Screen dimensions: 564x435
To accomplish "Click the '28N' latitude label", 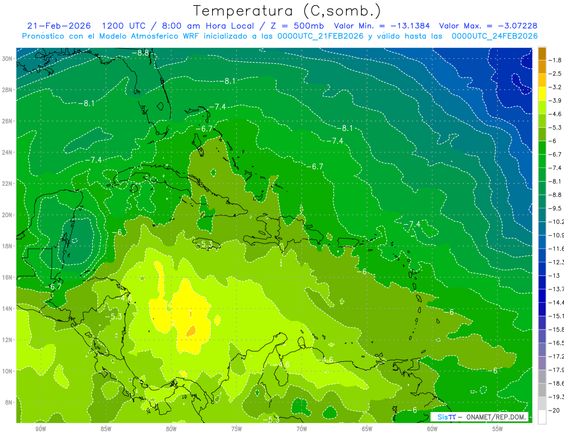I will pos(7,90).
